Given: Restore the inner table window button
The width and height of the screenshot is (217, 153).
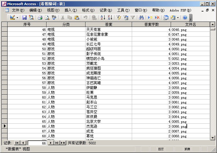Looking at the screenshot, I should click(207, 10).
